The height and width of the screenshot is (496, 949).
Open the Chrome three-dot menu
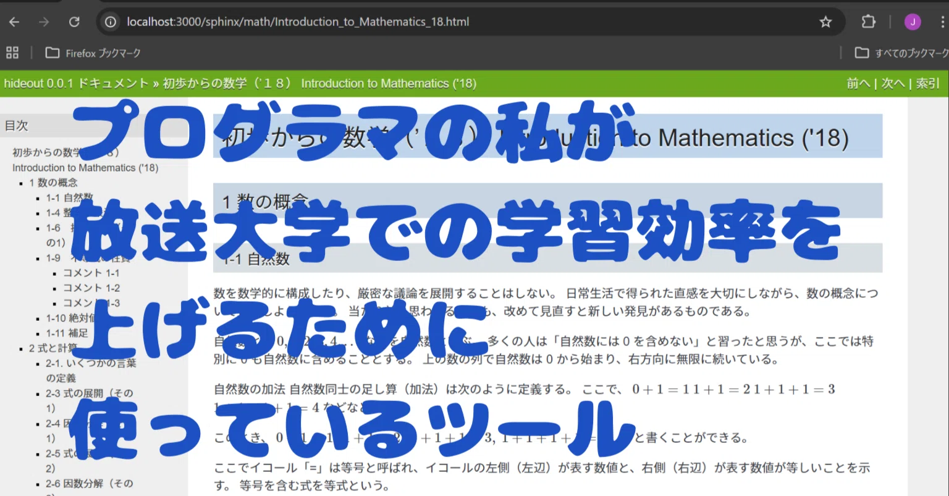pyautogui.click(x=943, y=22)
